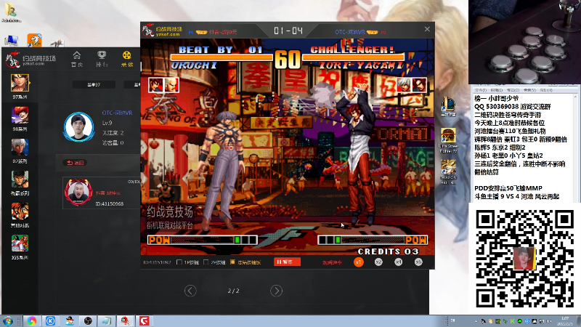Toggle the 1P keys checkbox
Screen dimensions: 581x327
(x=179, y=262)
